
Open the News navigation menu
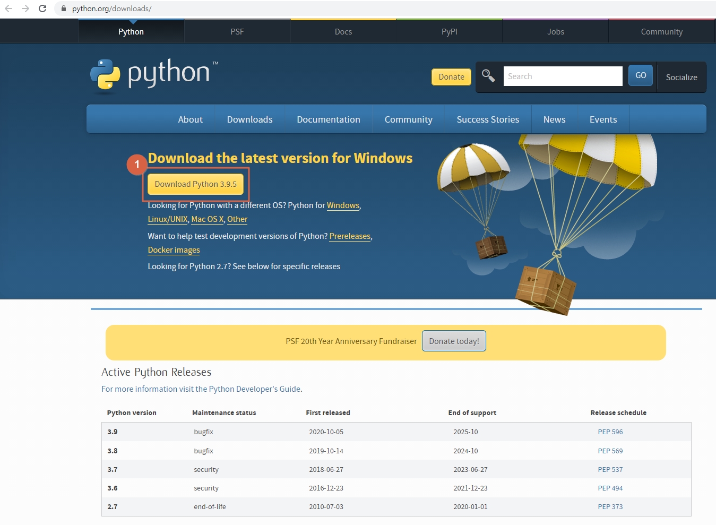tap(554, 119)
